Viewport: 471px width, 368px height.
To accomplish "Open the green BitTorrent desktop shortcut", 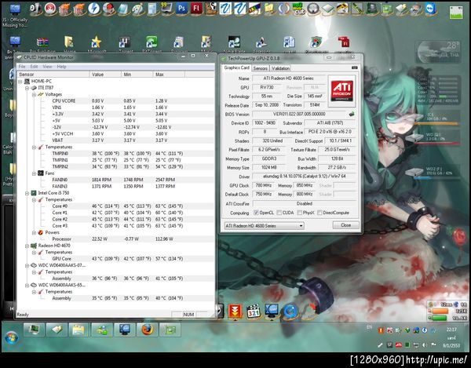I will click(x=152, y=42).
